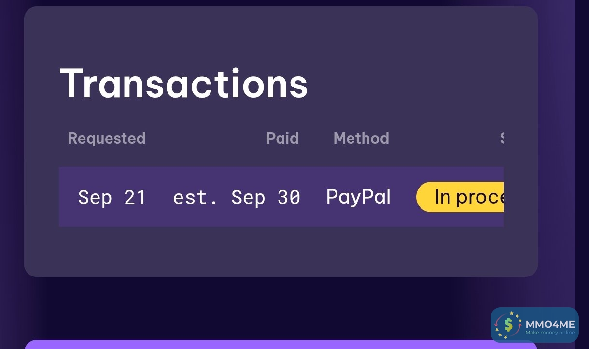Click the Method column header

pyautogui.click(x=361, y=138)
